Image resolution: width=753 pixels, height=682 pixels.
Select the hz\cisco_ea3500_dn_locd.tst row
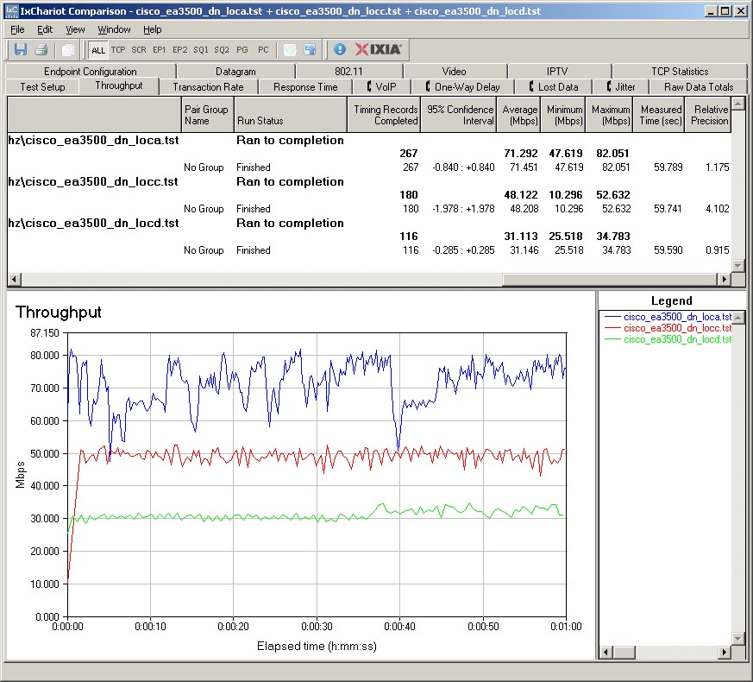[x=369, y=223]
